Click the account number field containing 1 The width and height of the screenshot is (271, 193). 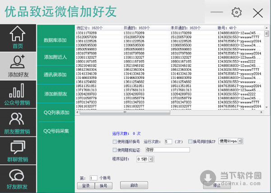[x=93, y=178]
